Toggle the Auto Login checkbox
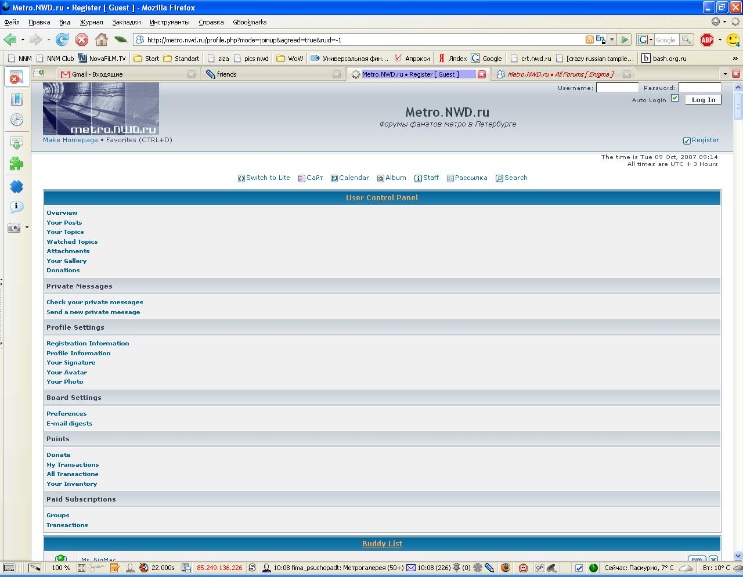 click(x=675, y=98)
